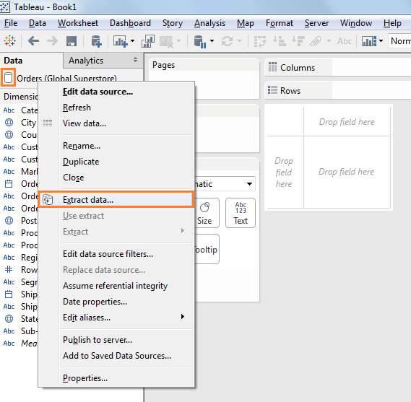The image size is (411, 402).
Task: Choose Edit data source from context menu
Action: point(116,92)
